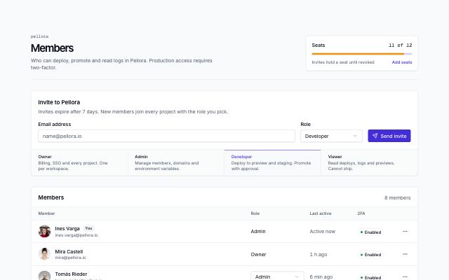Click Tomás Rieder's avatar photo
The width and height of the screenshot is (449, 280).
tap(44, 276)
